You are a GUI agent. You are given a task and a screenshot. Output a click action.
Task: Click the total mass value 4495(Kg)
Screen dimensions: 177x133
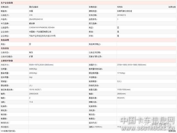coord(33,69)
